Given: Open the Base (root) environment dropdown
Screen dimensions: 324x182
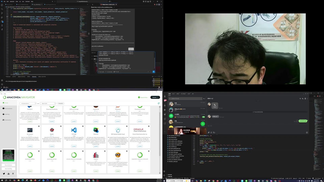Looking at the screenshot, I should [48, 103].
